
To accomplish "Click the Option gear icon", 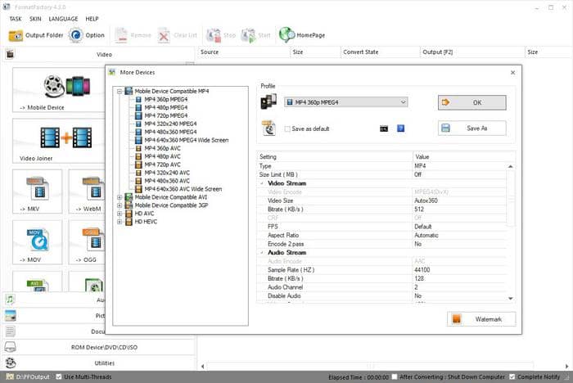I will tap(76, 35).
